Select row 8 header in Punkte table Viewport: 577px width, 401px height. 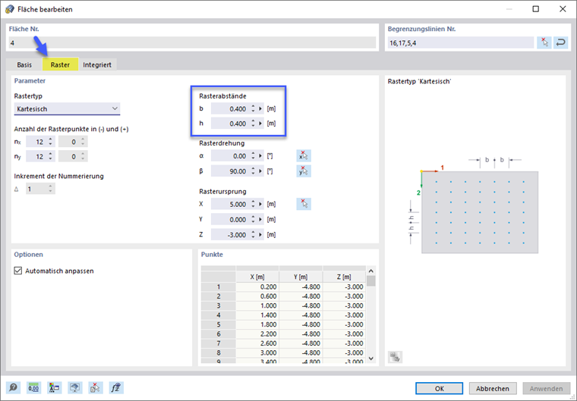(219, 352)
